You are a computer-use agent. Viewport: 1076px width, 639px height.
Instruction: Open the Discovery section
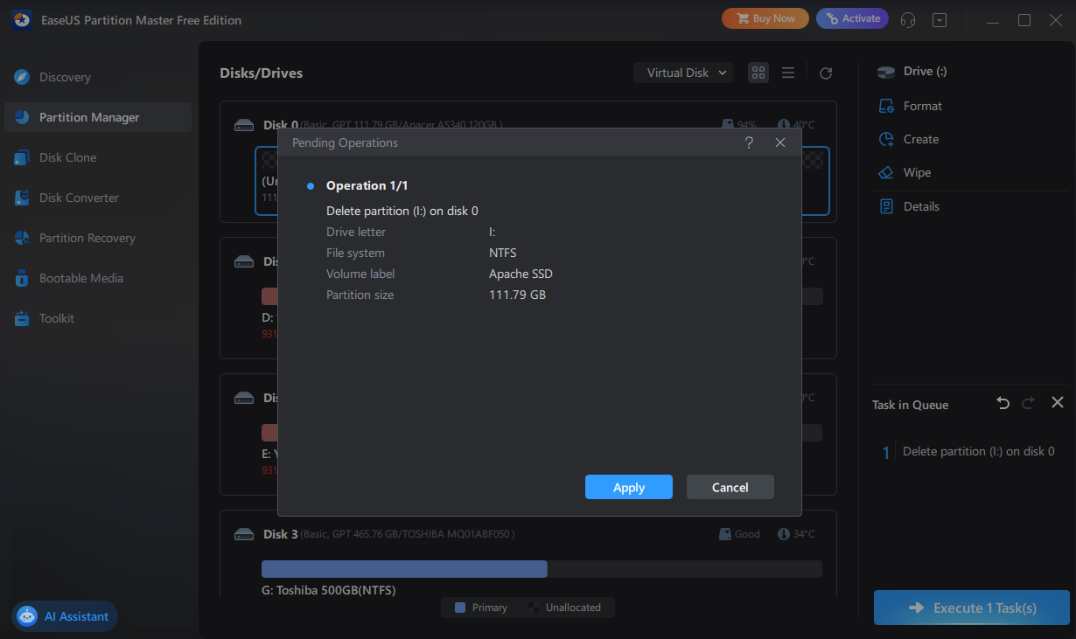pyautogui.click(x=98, y=77)
